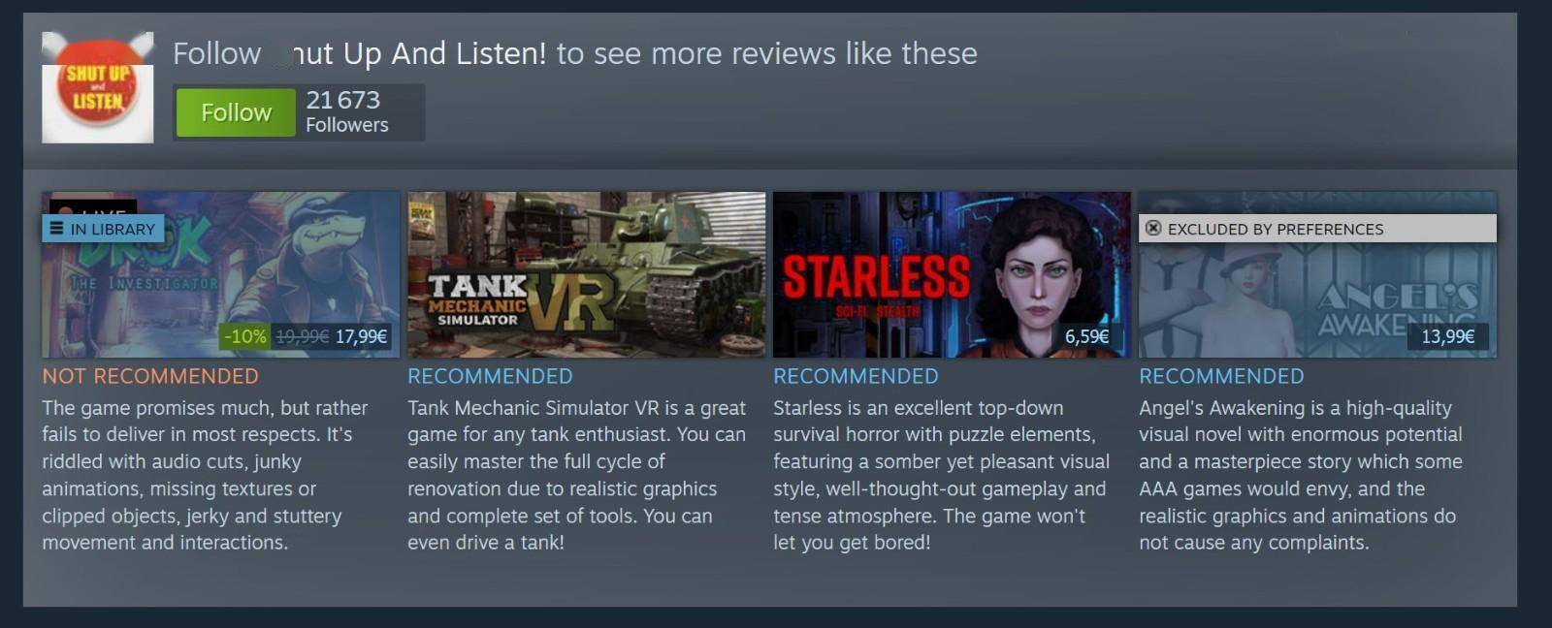Select the EXCLUDED BY PREFERENCES banner
This screenshot has height=628, width=1552.
click(1317, 229)
